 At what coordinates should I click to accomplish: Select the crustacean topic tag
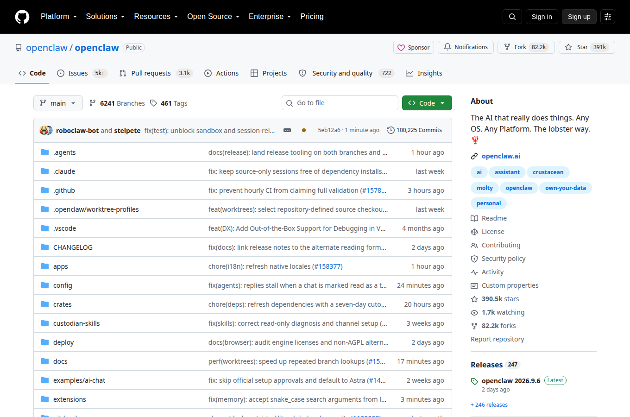(x=548, y=172)
